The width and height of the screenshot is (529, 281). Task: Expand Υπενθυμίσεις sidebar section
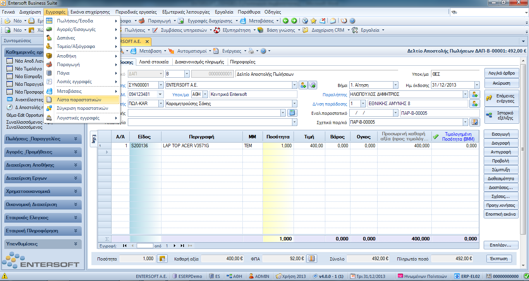(x=43, y=244)
